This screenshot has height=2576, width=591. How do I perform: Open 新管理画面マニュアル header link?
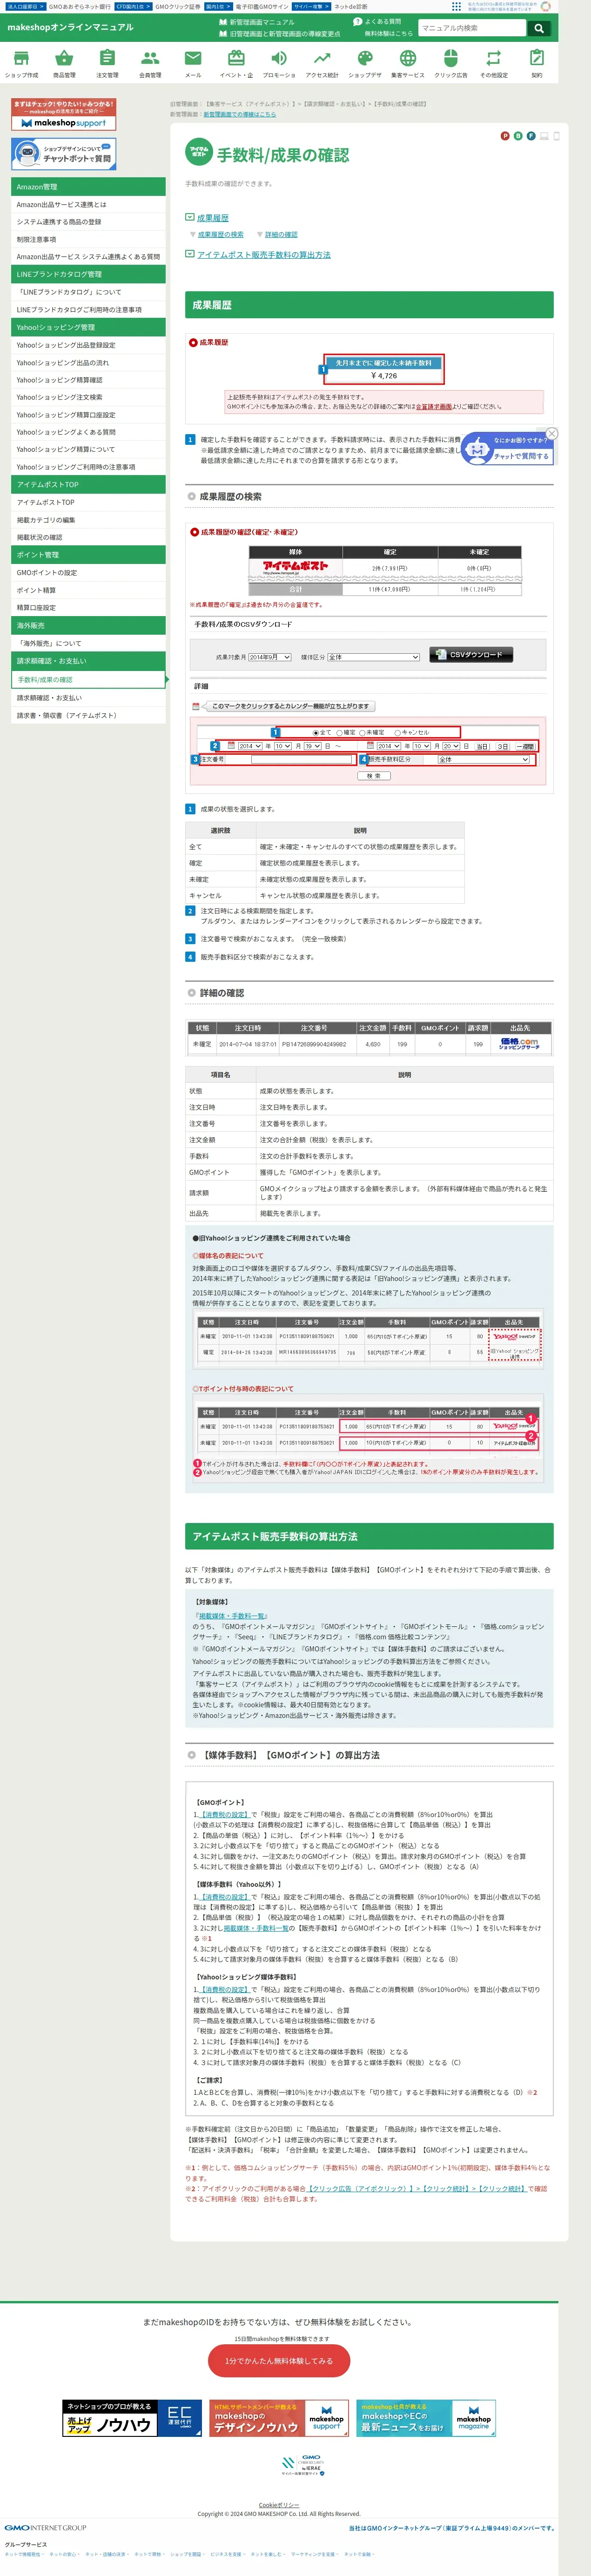257,21
